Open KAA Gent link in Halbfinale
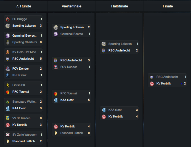Image resolution: width=191 pixels, height=147 pixels. point(115,110)
